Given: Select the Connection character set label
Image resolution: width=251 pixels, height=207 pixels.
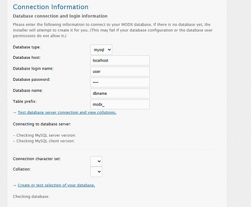Looking at the screenshot, I should [37, 159].
